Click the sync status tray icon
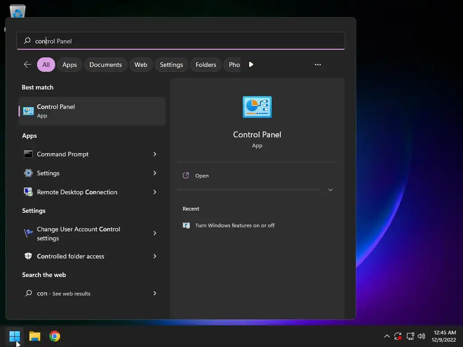The width and height of the screenshot is (463, 347). coord(398,336)
